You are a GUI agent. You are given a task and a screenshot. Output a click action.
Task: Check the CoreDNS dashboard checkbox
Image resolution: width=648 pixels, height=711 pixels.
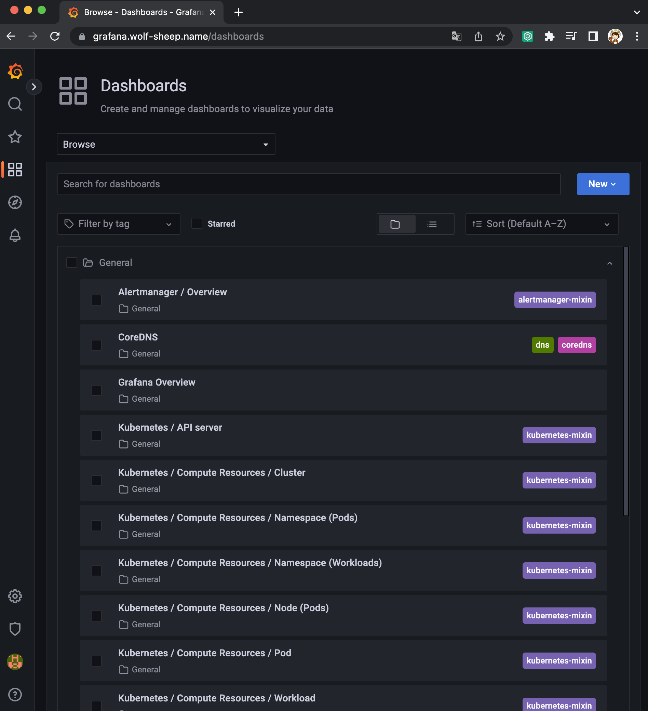(x=96, y=345)
